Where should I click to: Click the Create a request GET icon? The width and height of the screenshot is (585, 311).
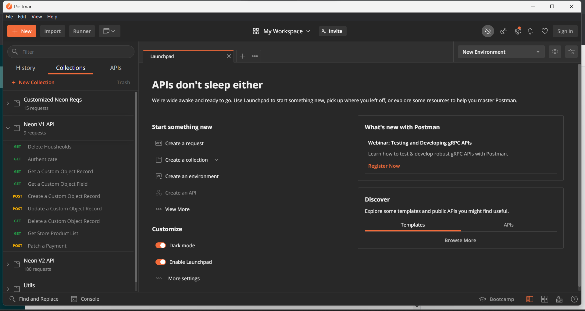point(159,143)
